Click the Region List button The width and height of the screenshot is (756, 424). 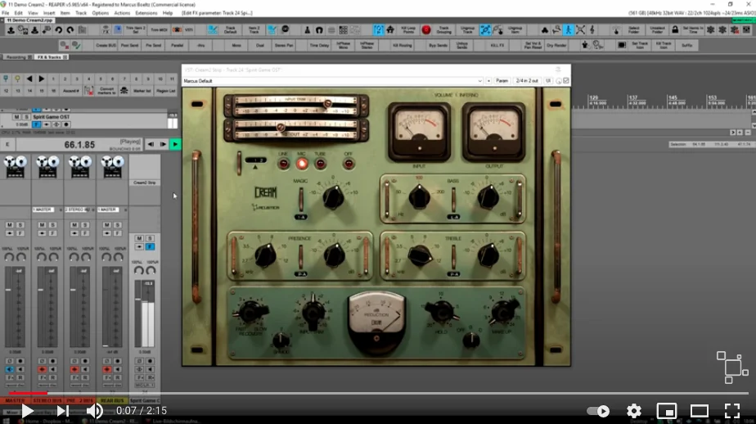coord(166,90)
